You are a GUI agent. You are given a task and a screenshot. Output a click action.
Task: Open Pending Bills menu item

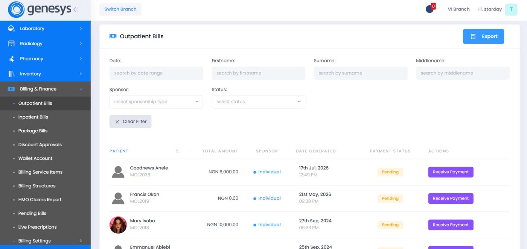(45, 213)
